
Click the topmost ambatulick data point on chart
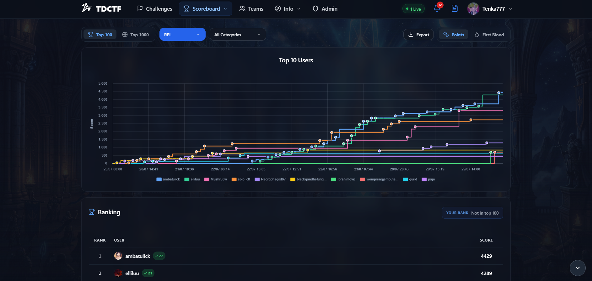499,93
